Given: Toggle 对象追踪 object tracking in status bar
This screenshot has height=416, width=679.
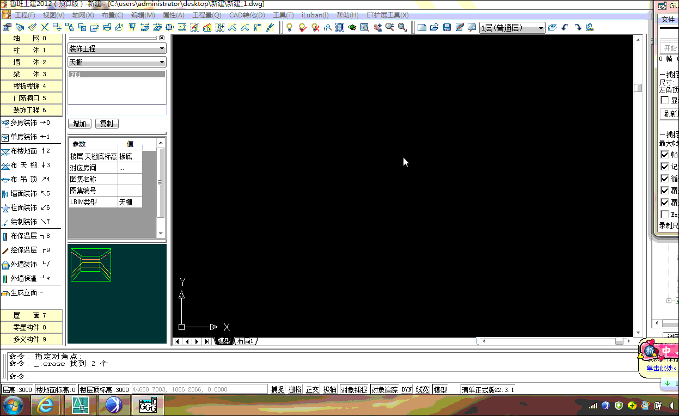Looking at the screenshot, I should point(384,389).
